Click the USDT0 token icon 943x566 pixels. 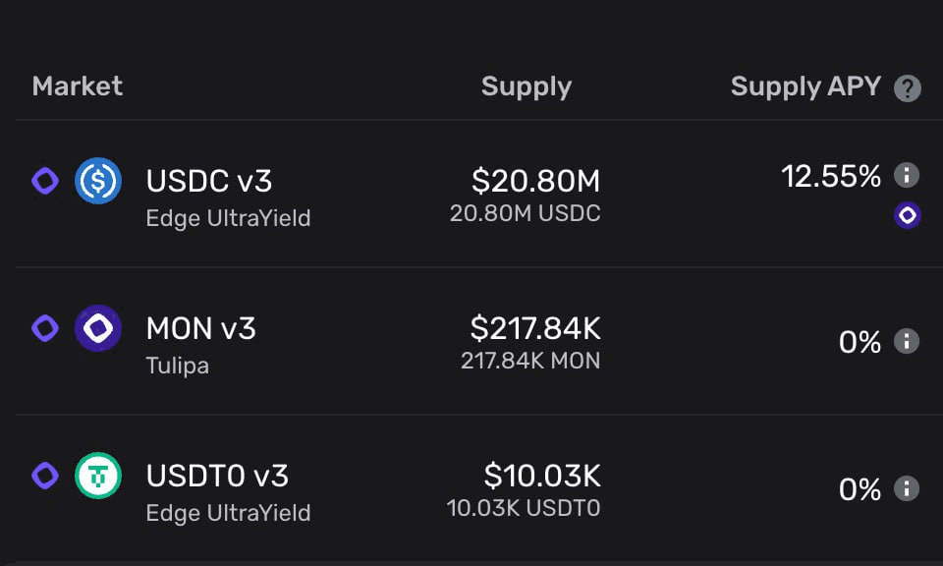tap(98, 476)
